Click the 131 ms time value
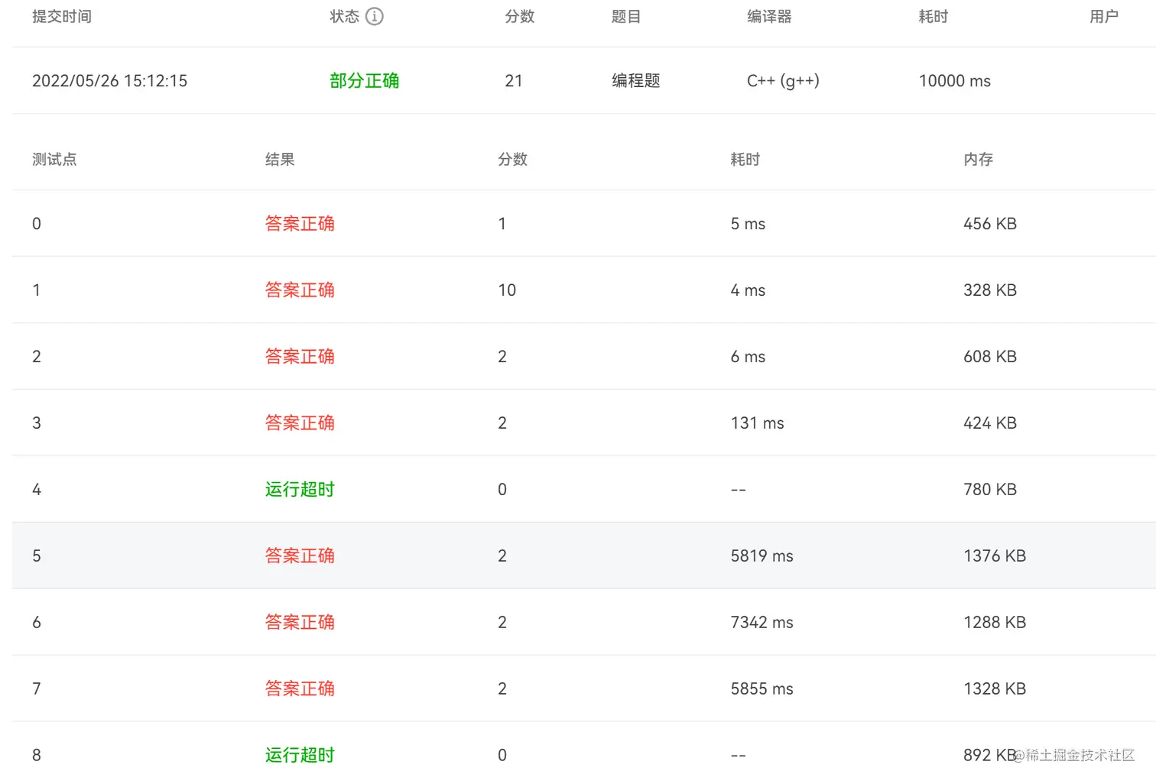The width and height of the screenshot is (1156, 784). coord(757,423)
